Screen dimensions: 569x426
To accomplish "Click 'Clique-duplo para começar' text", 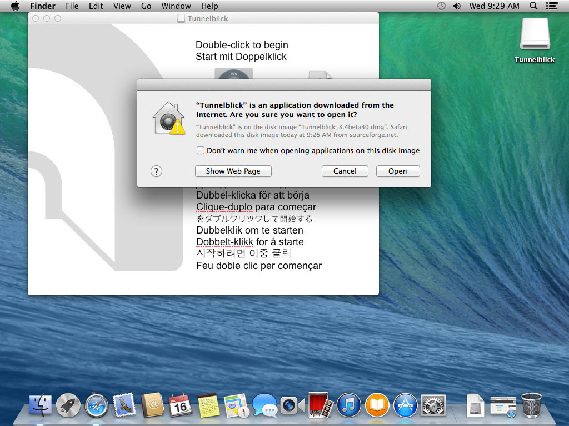I will 256,207.
